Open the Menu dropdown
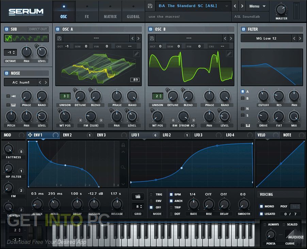This screenshot has width=307, height=249. pos(257,6)
